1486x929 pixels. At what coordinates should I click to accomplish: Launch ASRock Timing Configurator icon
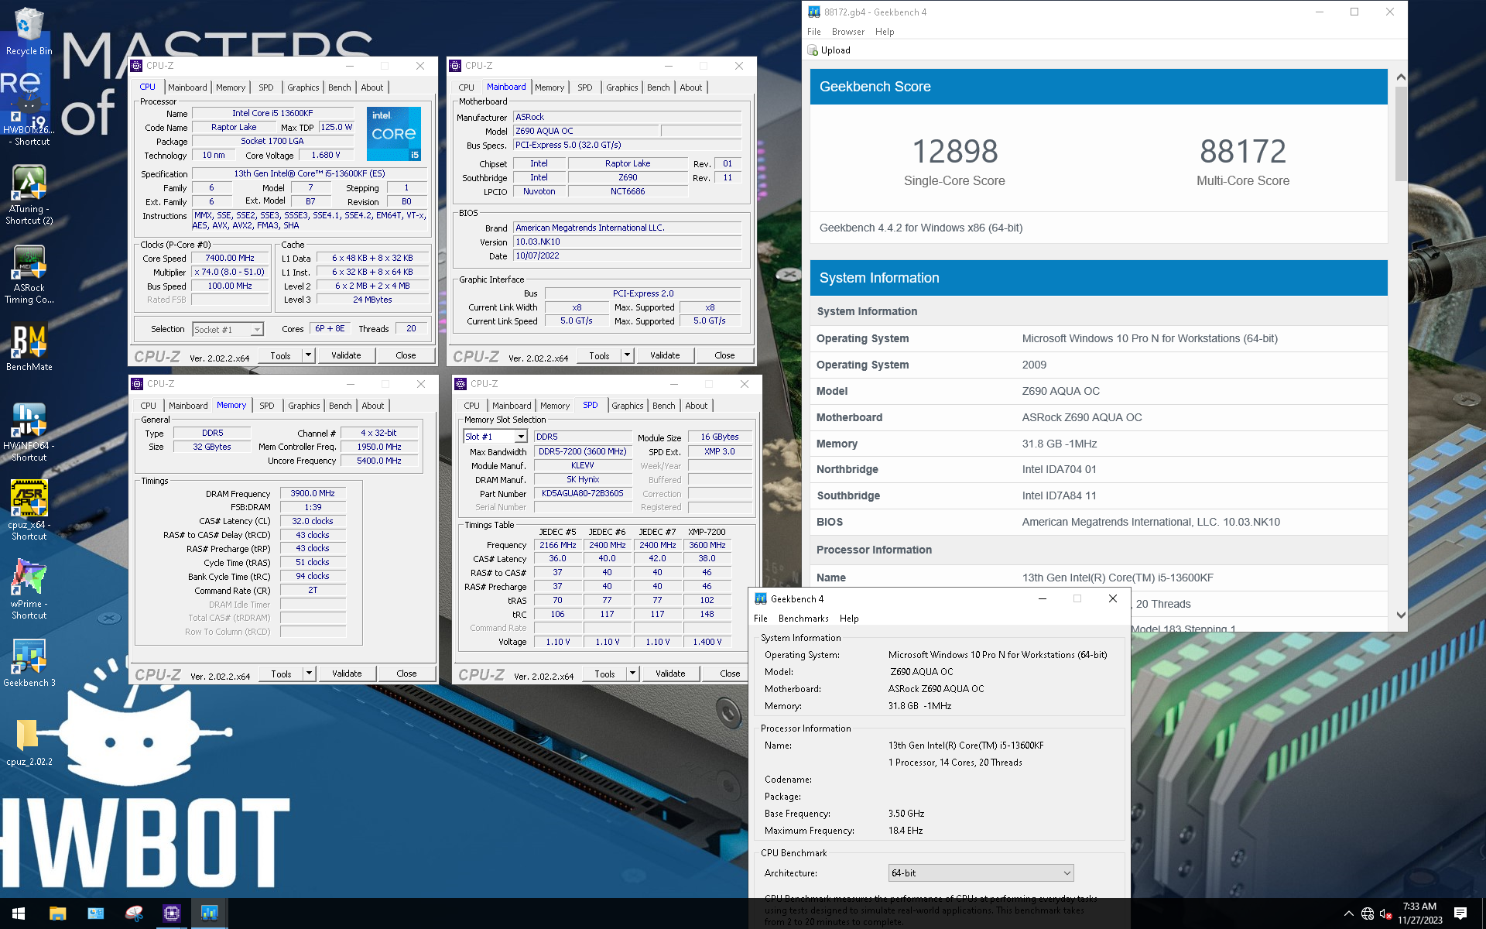click(x=29, y=275)
